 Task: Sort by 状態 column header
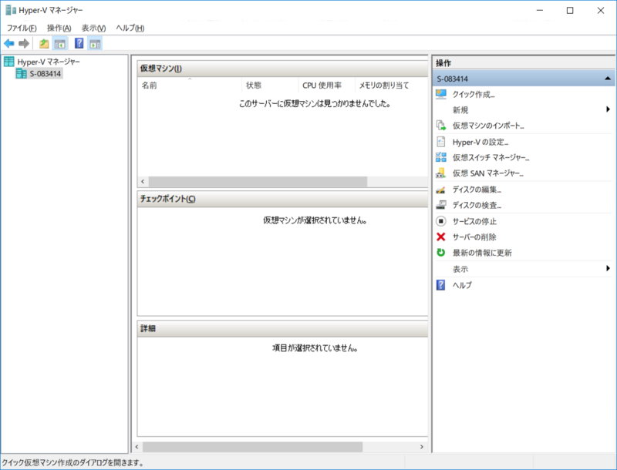269,85
